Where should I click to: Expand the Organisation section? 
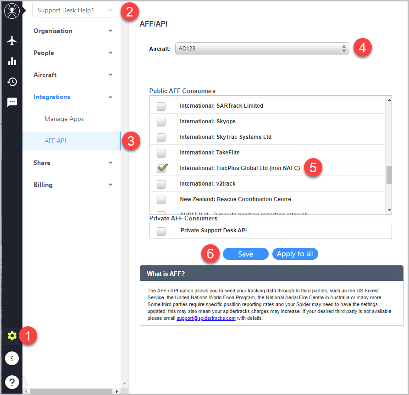73,31
